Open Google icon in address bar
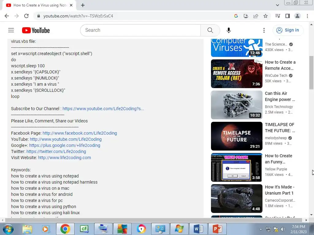The height and width of the screenshot is (235, 314). point(236,16)
